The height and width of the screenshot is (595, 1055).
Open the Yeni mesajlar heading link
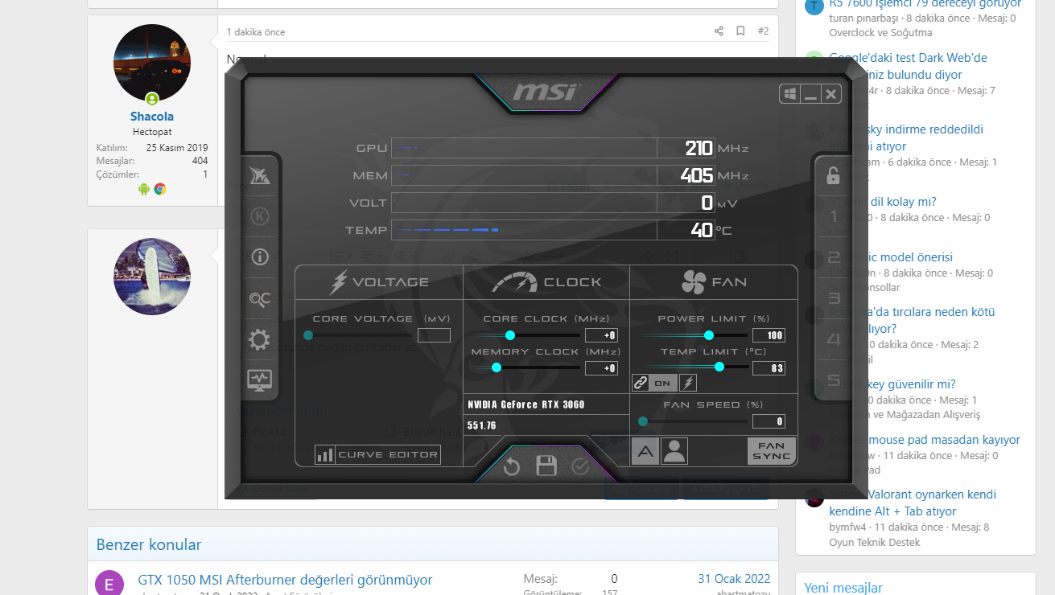[x=843, y=588]
